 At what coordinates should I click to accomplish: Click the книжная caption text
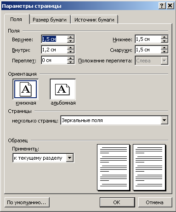(26, 103)
